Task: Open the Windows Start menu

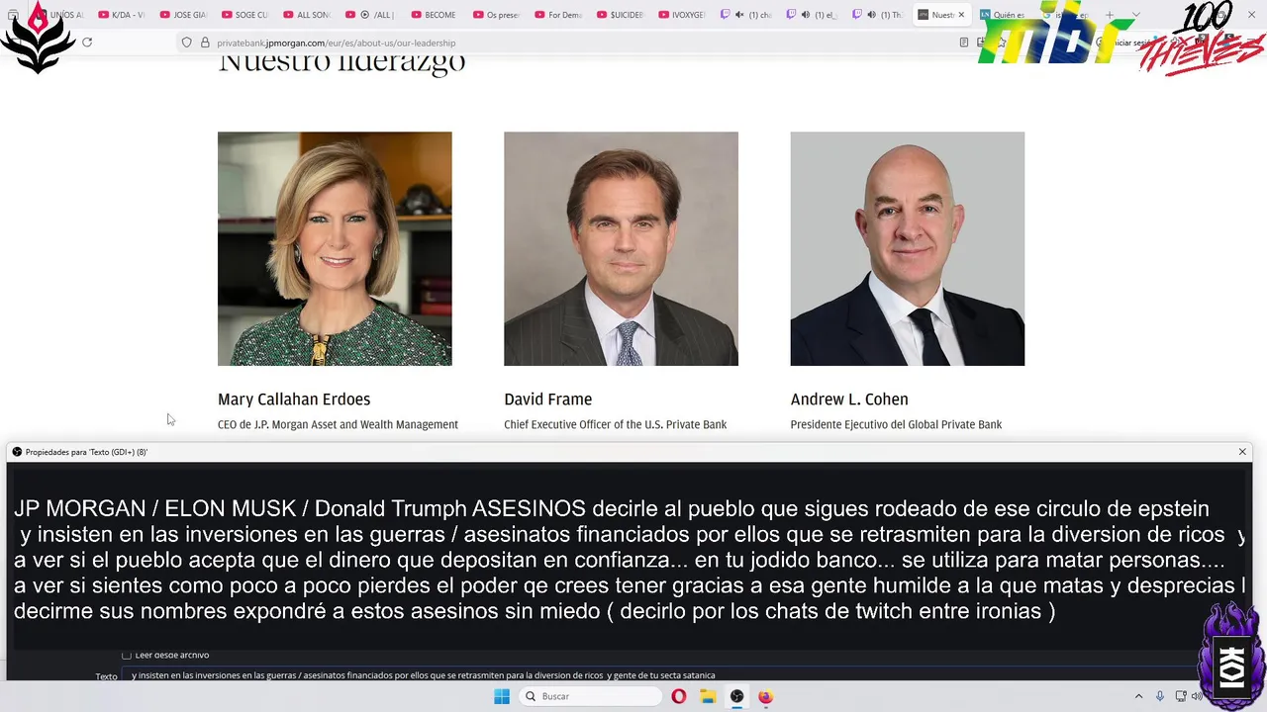Action: [x=502, y=696]
